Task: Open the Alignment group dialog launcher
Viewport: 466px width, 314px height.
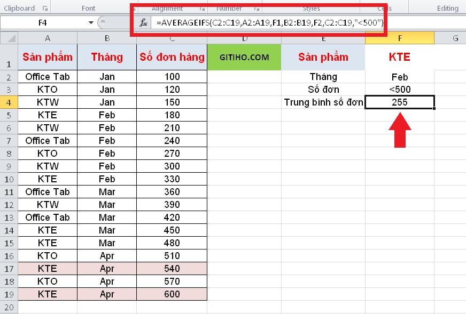Action: pos(202,8)
